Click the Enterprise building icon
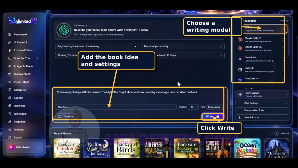Screen dimensions: 298x168 10,90
